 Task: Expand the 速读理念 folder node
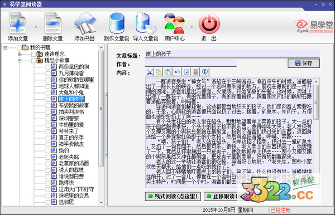20,55
